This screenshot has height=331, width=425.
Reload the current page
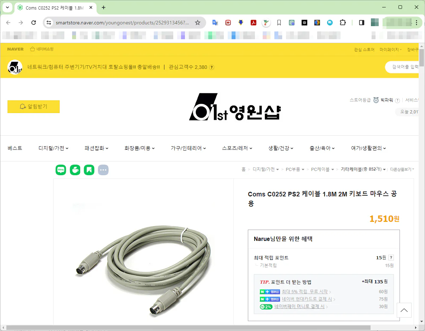[34, 23]
